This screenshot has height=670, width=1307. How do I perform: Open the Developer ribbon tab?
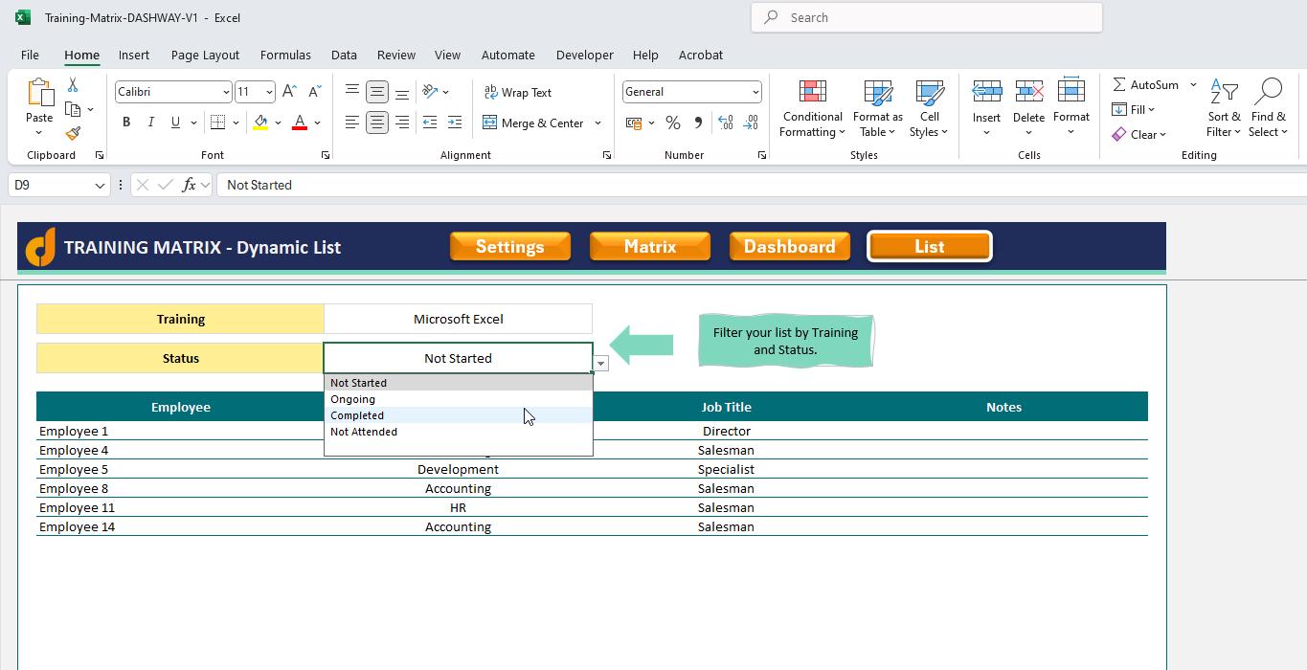[584, 55]
